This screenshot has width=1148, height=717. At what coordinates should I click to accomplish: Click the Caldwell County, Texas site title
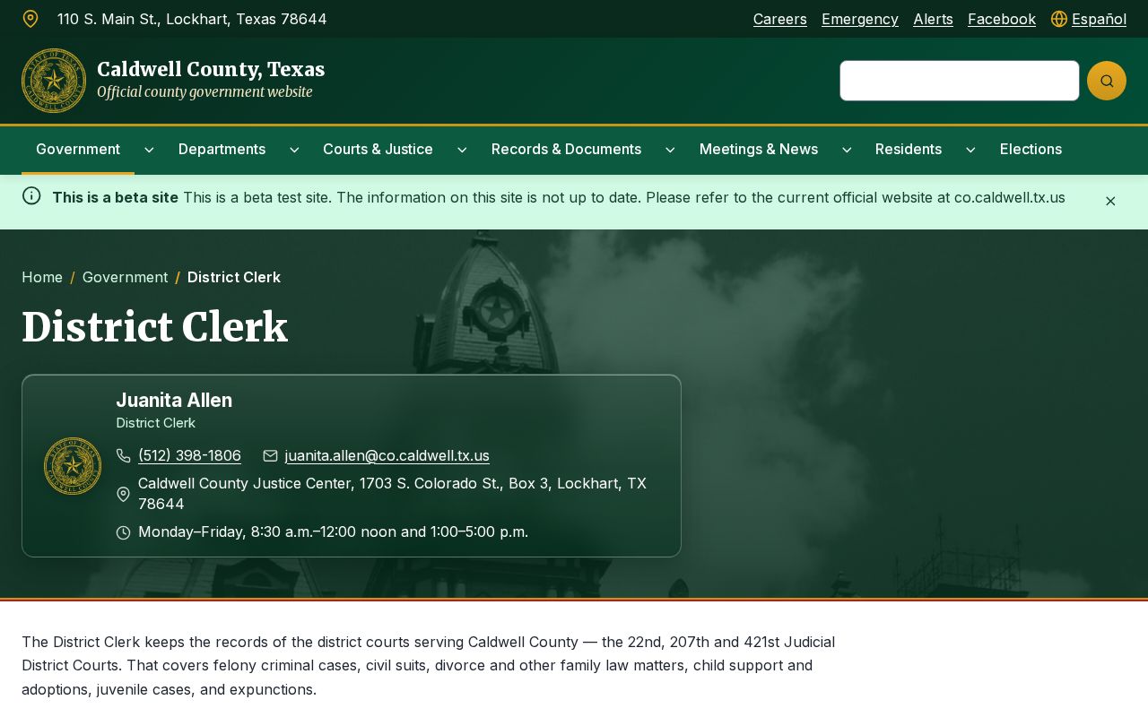point(211,69)
